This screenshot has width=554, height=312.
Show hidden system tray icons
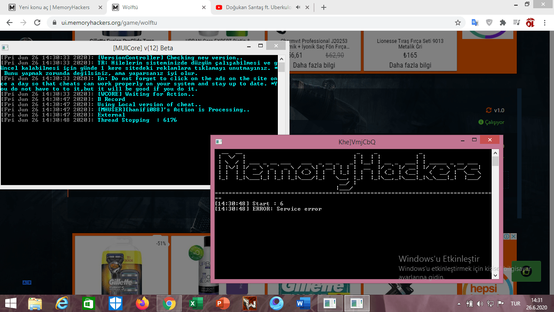(x=459, y=304)
